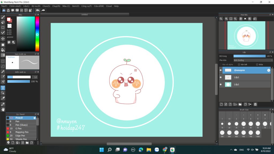Image resolution: width=274 pixels, height=154 pixels.
Task: Open the @nnuyen layer settings gear
Action: (269, 70)
